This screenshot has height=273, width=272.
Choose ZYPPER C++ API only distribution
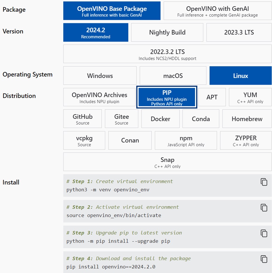[x=246, y=140]
